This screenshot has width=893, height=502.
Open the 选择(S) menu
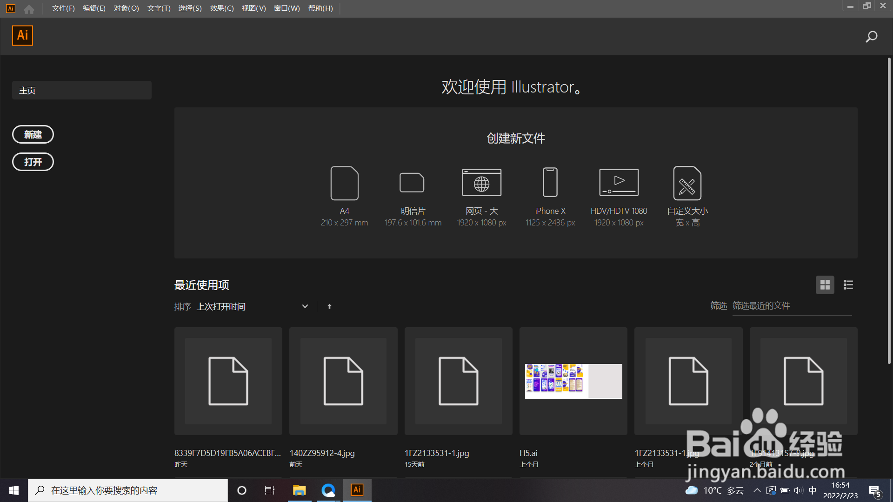click(x=190, y=8)
